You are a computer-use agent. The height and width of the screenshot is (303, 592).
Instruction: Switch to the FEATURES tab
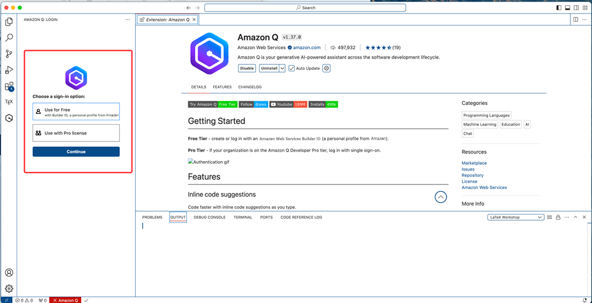222,87
